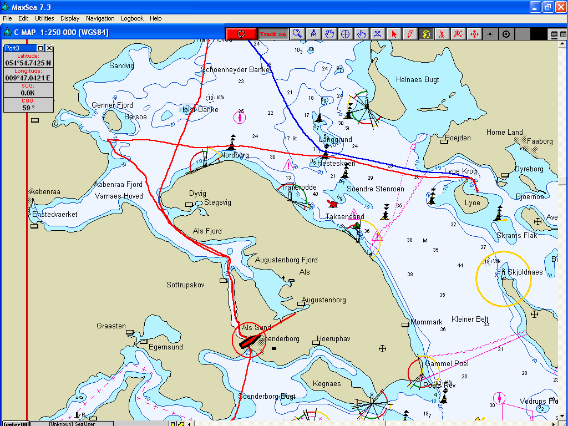Open the Logbook menu
The width and height of the screenshot is (568, 426).
point(132,18)
